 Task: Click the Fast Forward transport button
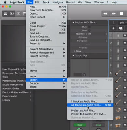113,13
